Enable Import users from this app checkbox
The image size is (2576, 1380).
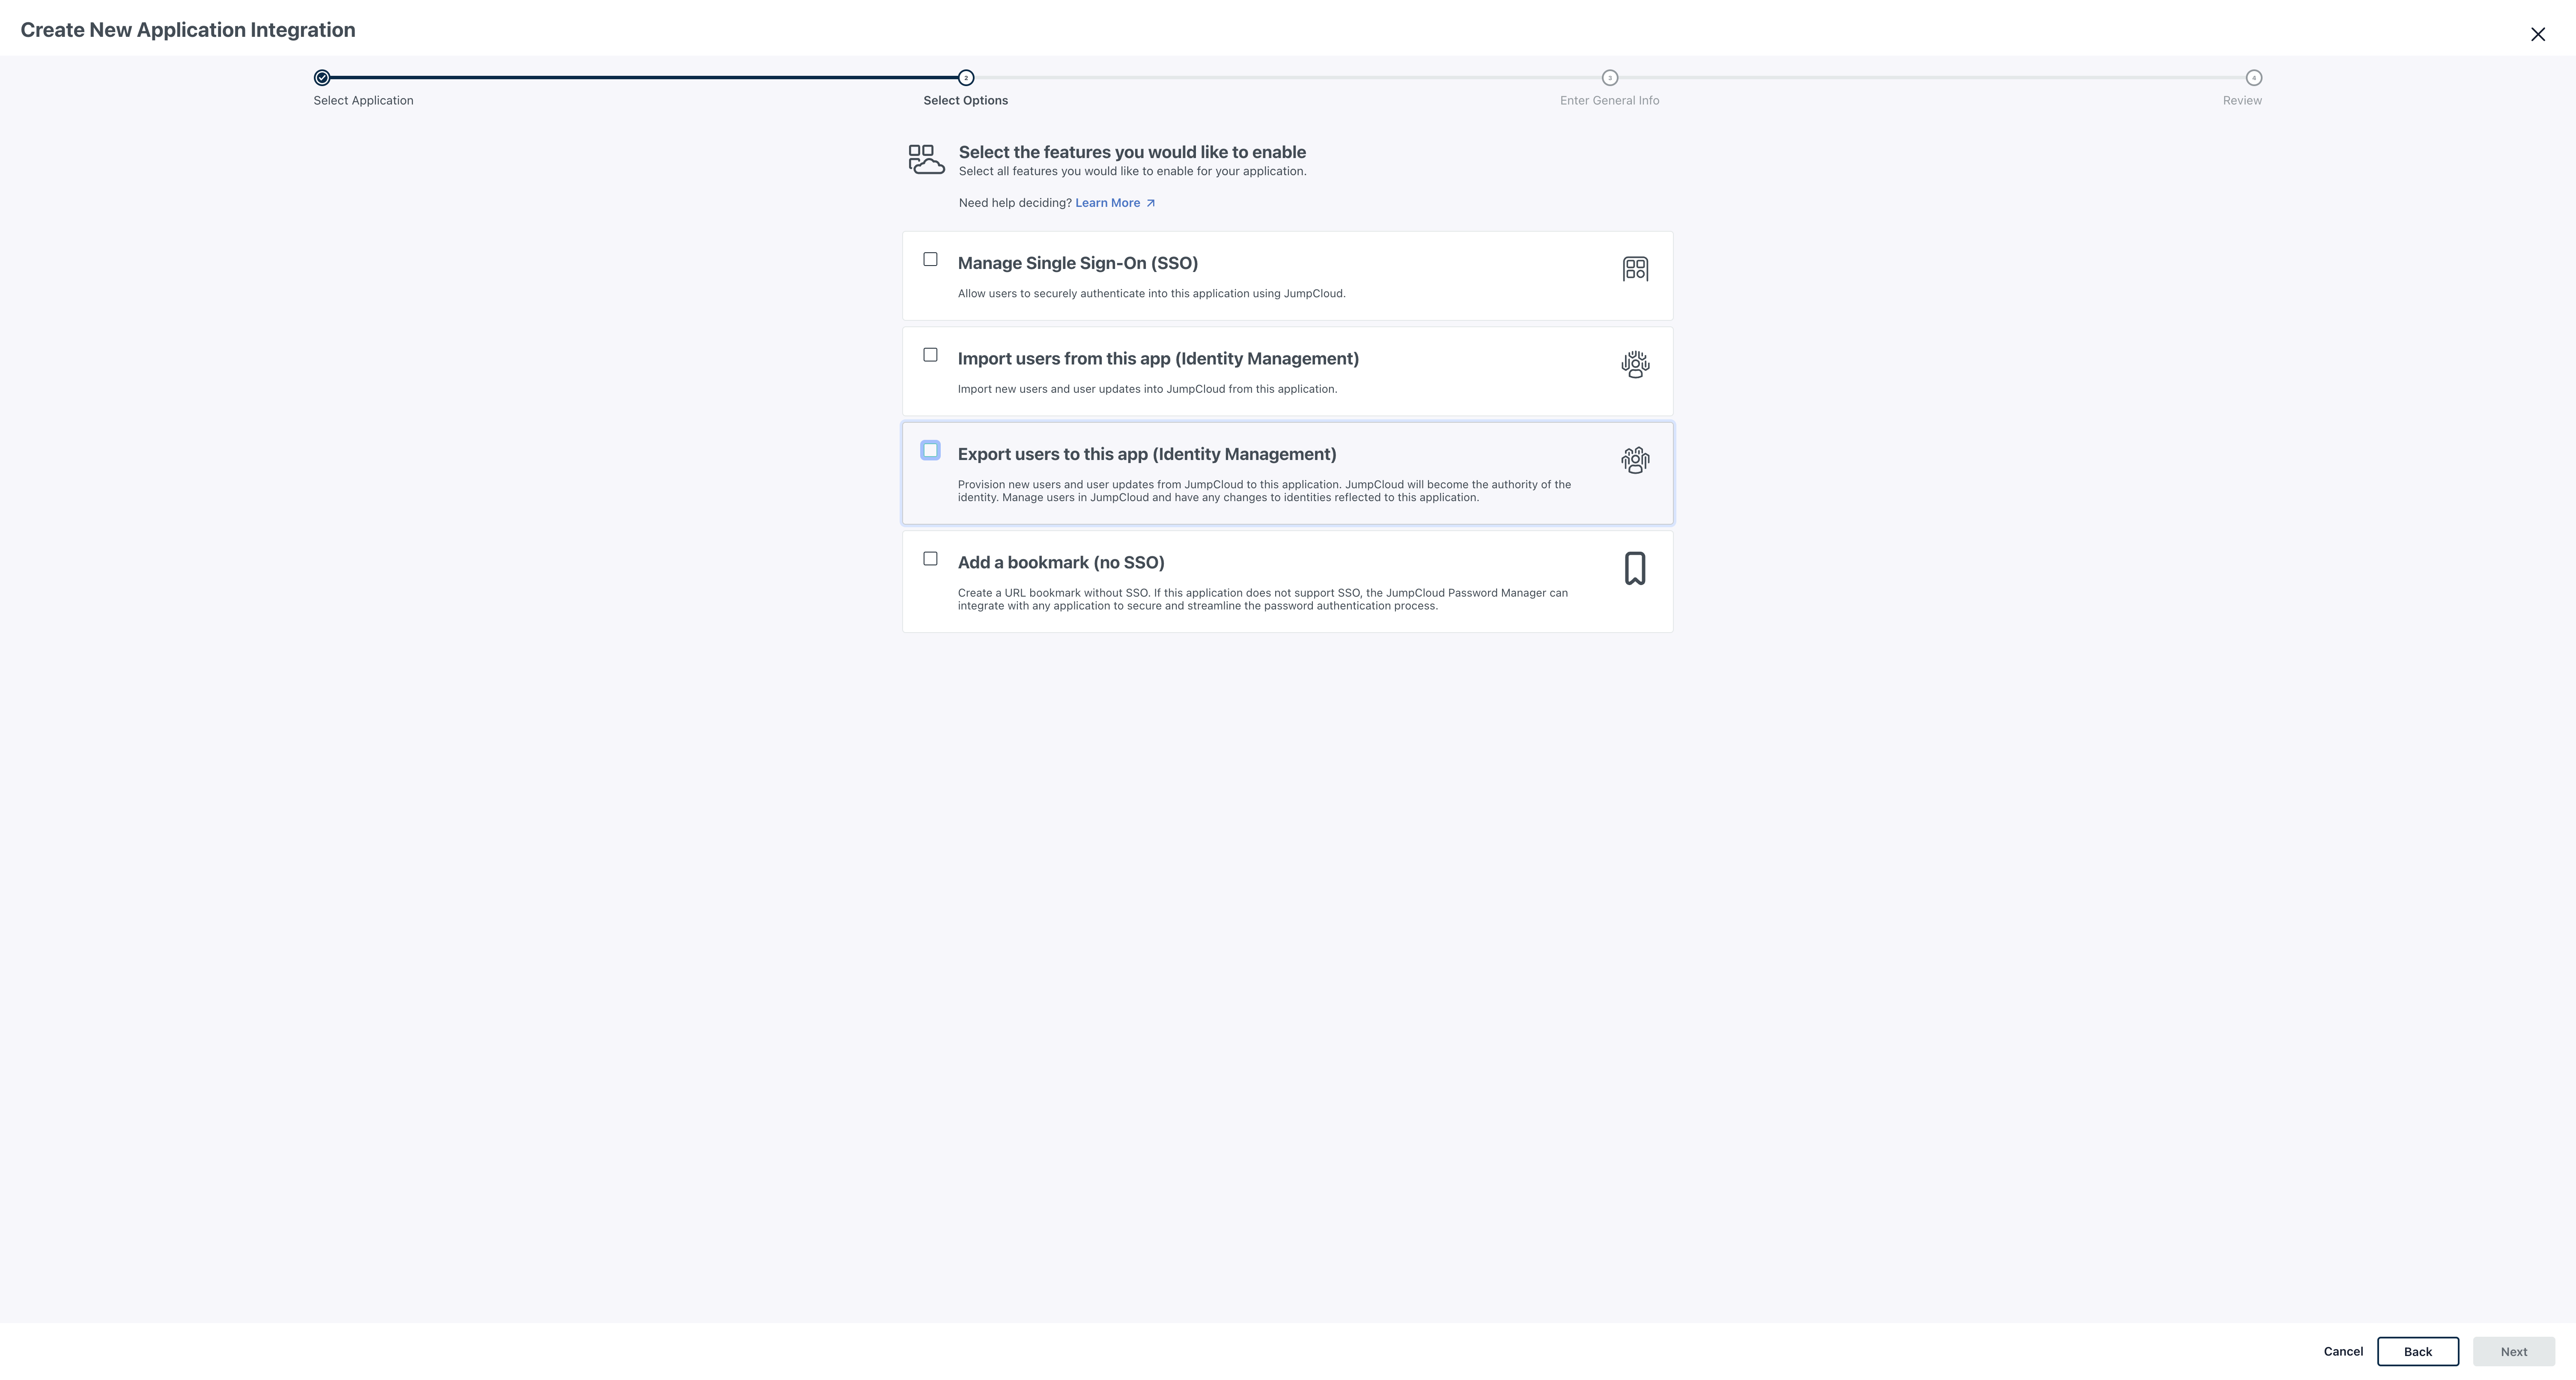pyautogui.click(x=930, y=355)
